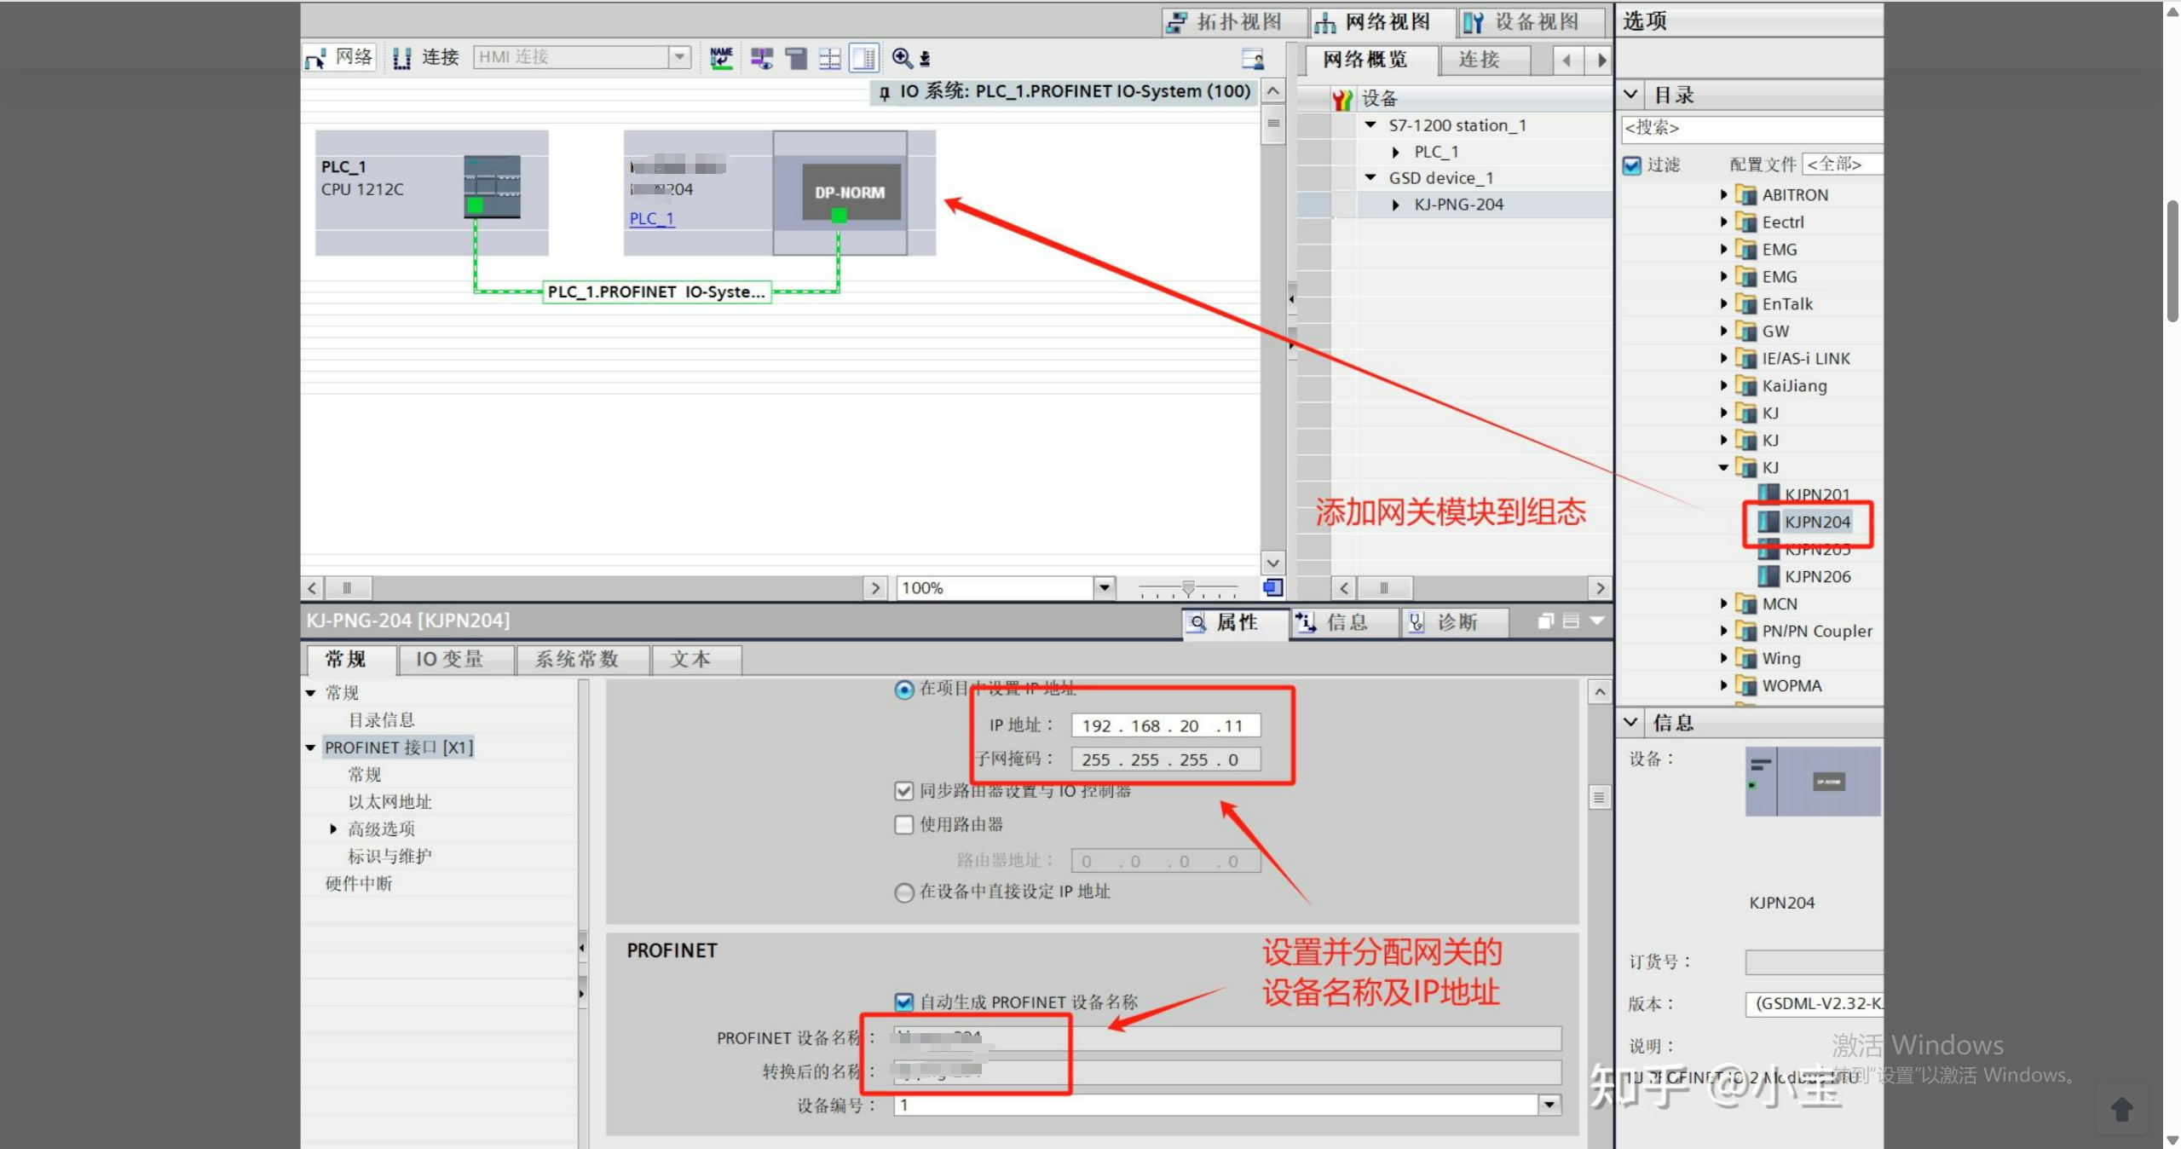Open the 100% zoom level dropdown
Viewport: 2181px width, 1149px height.
tap(1104, 587)
